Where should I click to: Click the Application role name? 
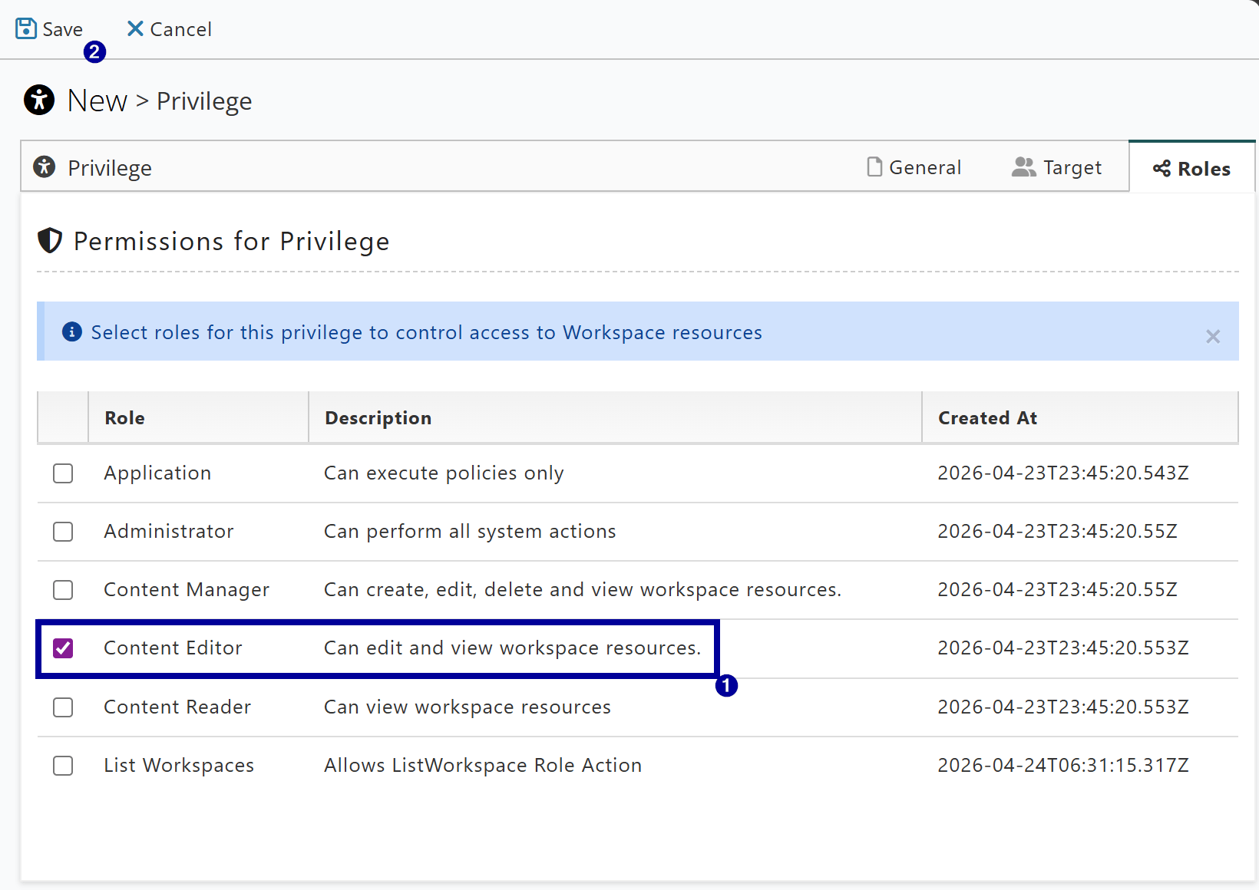pyautogui.click(x=157, y=473)
